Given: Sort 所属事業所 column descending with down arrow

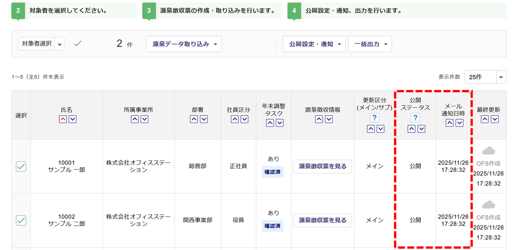Looking at the screenshot, I should tap(145, 119).
